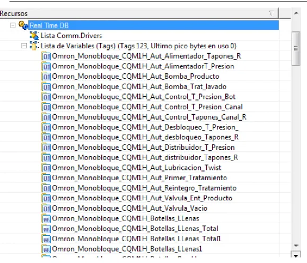Select tag Omron_Monobloque_CQM1H_Aut_Primer_Tratamiento
This screenshot has width=307, height=263.
pyautogui.click(x=139, y=178)
